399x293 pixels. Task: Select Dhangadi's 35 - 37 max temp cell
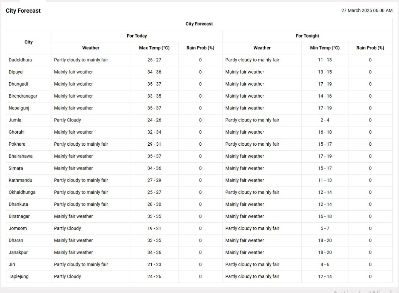coord(154,84)
